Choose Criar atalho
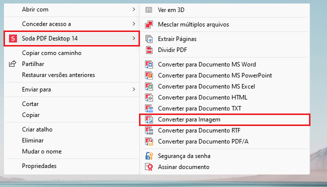 click(x=71, y=129)
